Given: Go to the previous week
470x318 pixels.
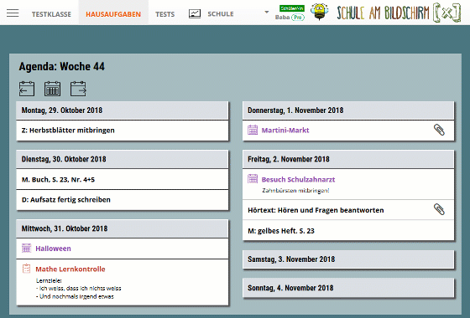Looking at the screenshot, I should point(27,89).
